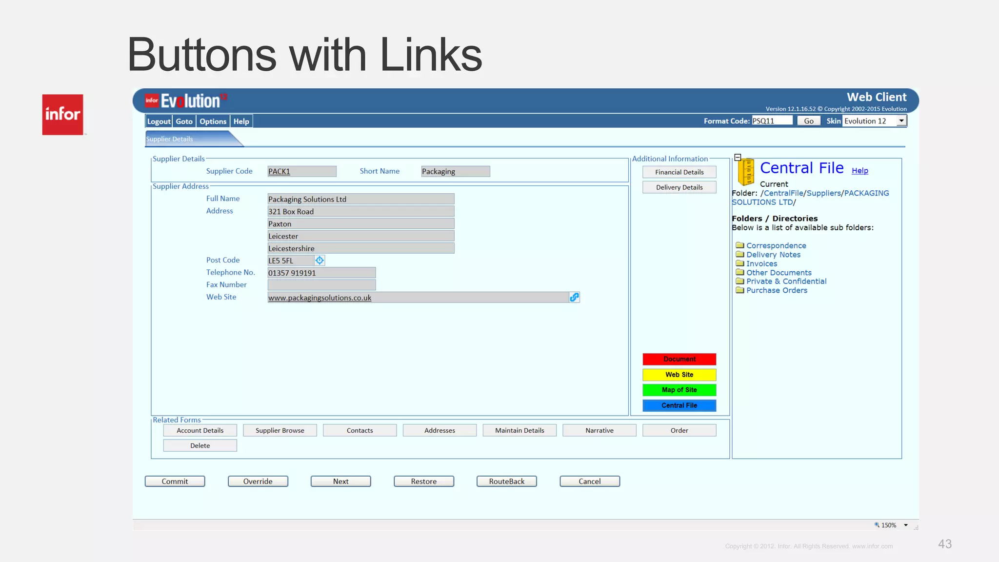Image resolution: width=999 pixels, height=562 pixels.
Task: Click the Central File Help link
Action: (x=859, y=171)
